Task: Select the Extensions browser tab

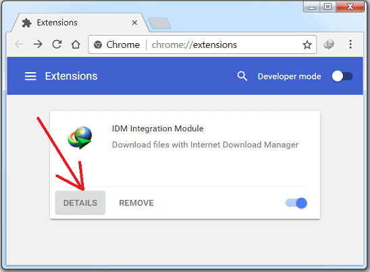Action: pyautogui.click(x=78, y=23)
